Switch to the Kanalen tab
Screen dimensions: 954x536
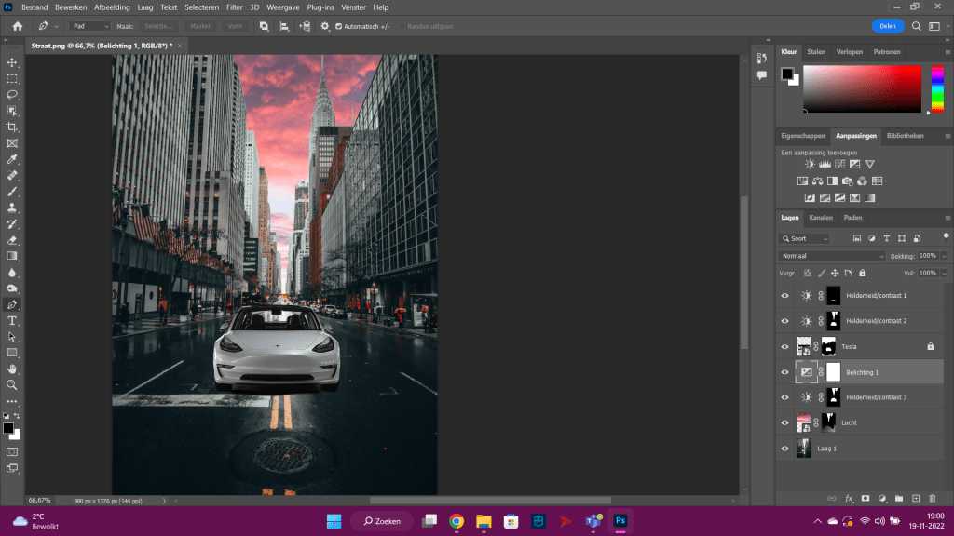pos(821,218)
